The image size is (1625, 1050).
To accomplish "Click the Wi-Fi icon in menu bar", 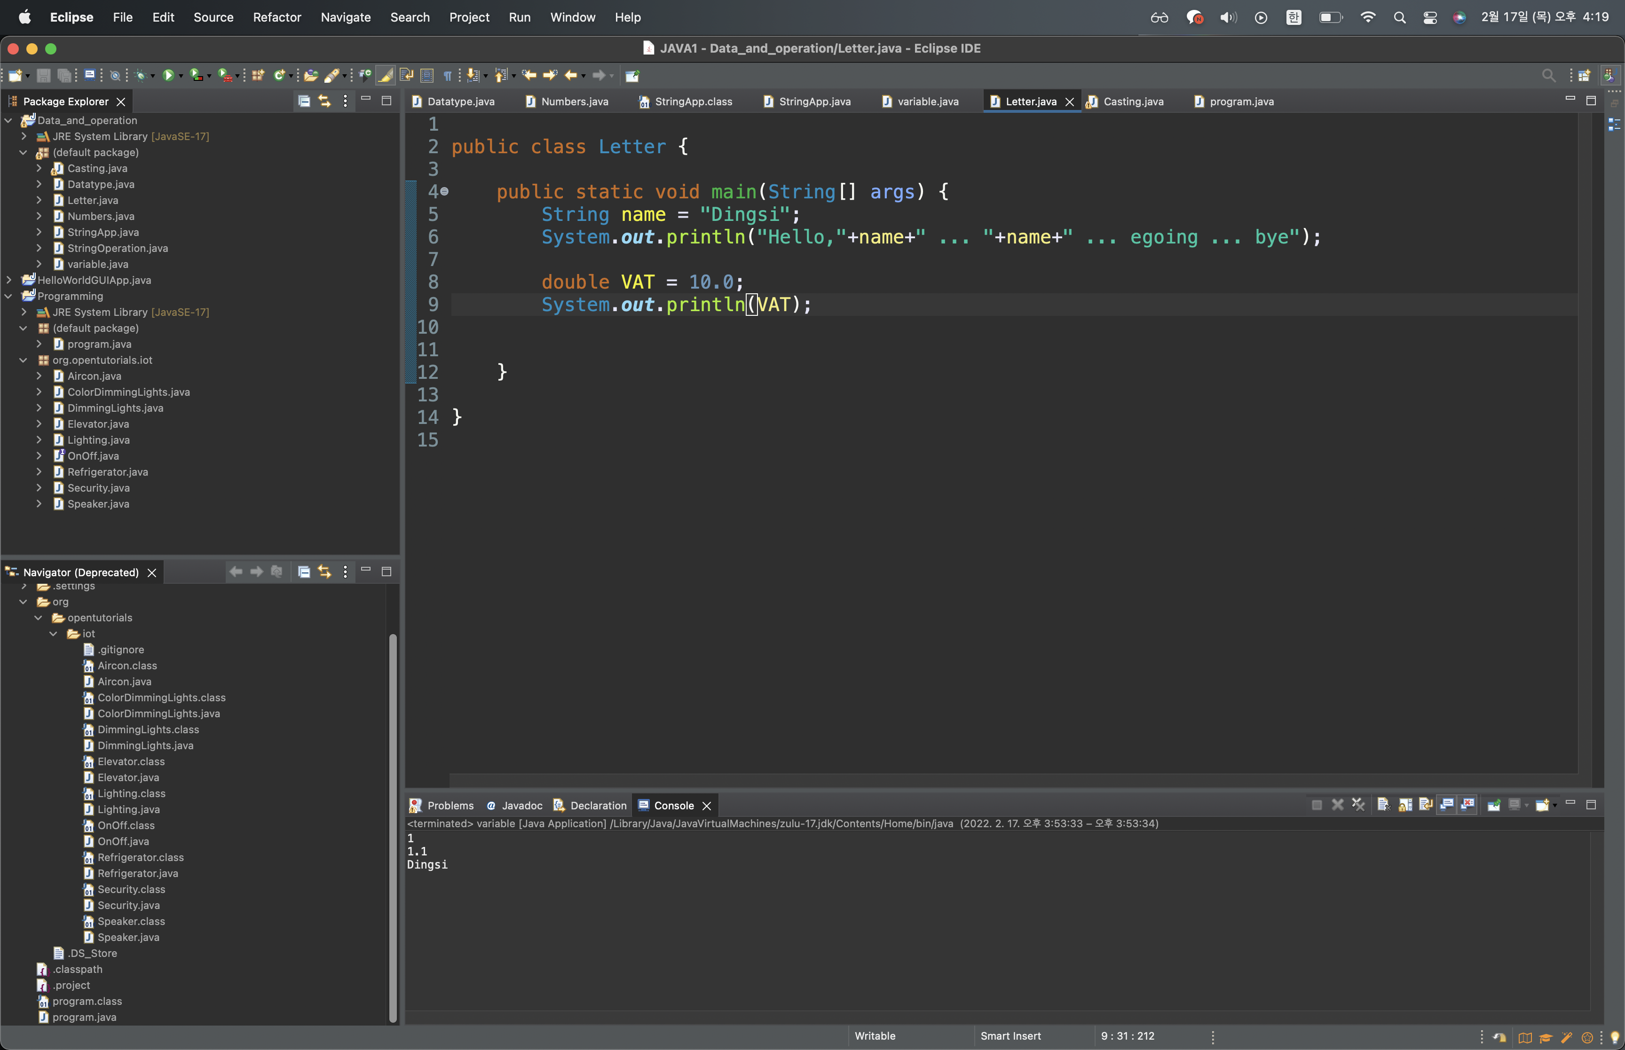I will (1367, 17).
